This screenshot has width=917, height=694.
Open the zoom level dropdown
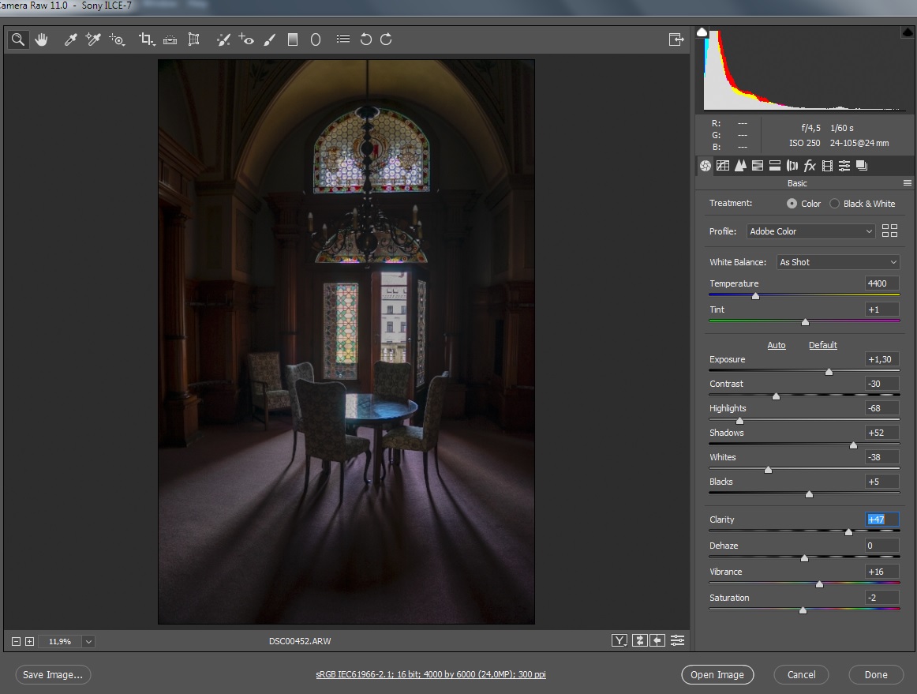88,642
